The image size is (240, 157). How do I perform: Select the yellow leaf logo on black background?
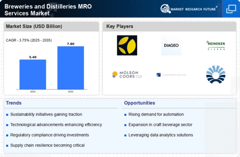[x=127, y=45]
